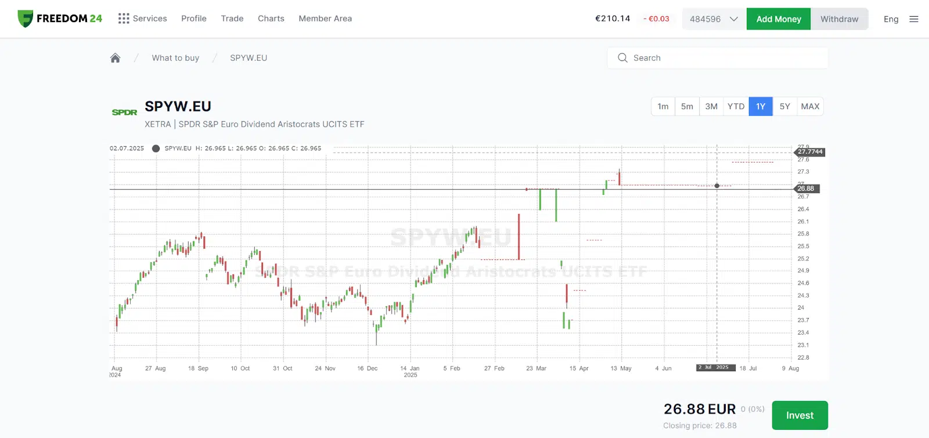Click the 0 (0%) change indicator

click(752, 409)
